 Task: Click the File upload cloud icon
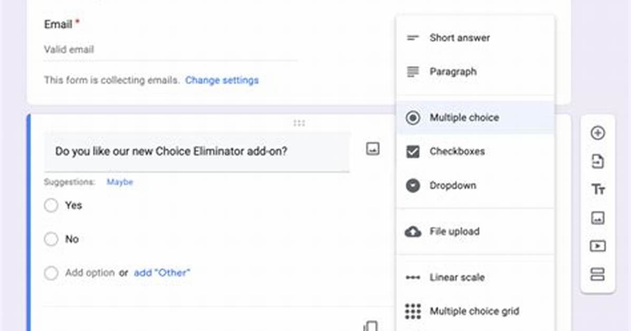click(x=413, y=232)
